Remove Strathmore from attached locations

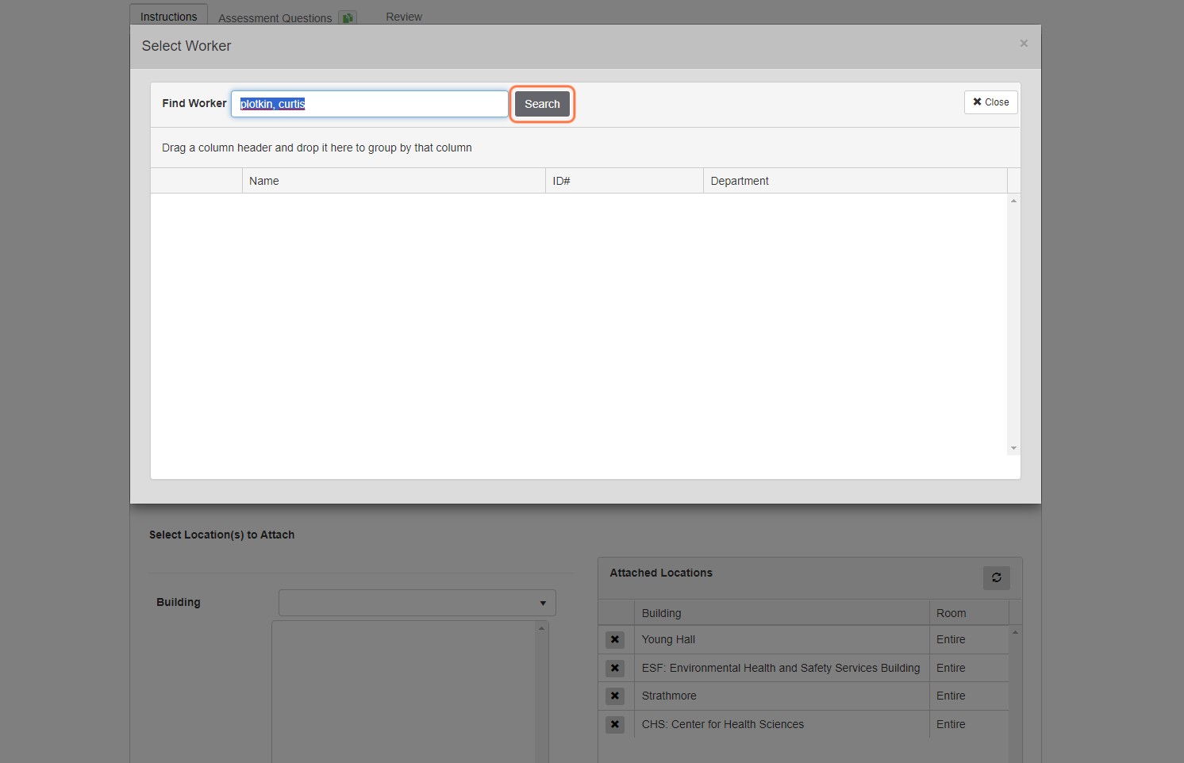pyautogui.click(x=615, y=696)
